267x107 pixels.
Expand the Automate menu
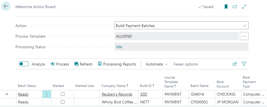157,64
